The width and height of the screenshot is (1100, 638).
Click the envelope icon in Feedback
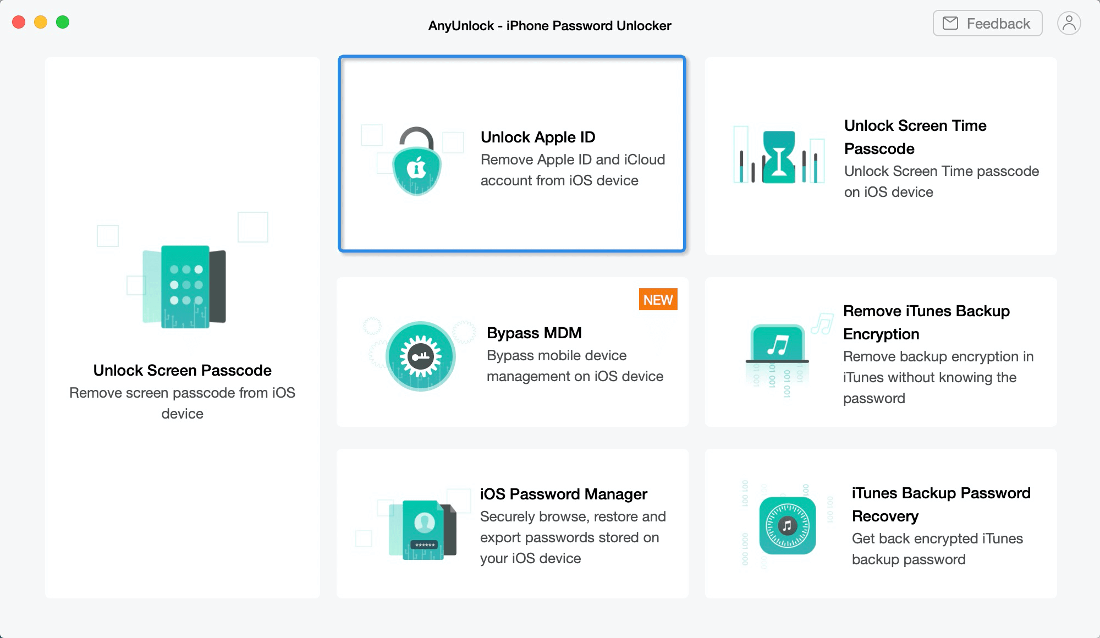point(950,23)
